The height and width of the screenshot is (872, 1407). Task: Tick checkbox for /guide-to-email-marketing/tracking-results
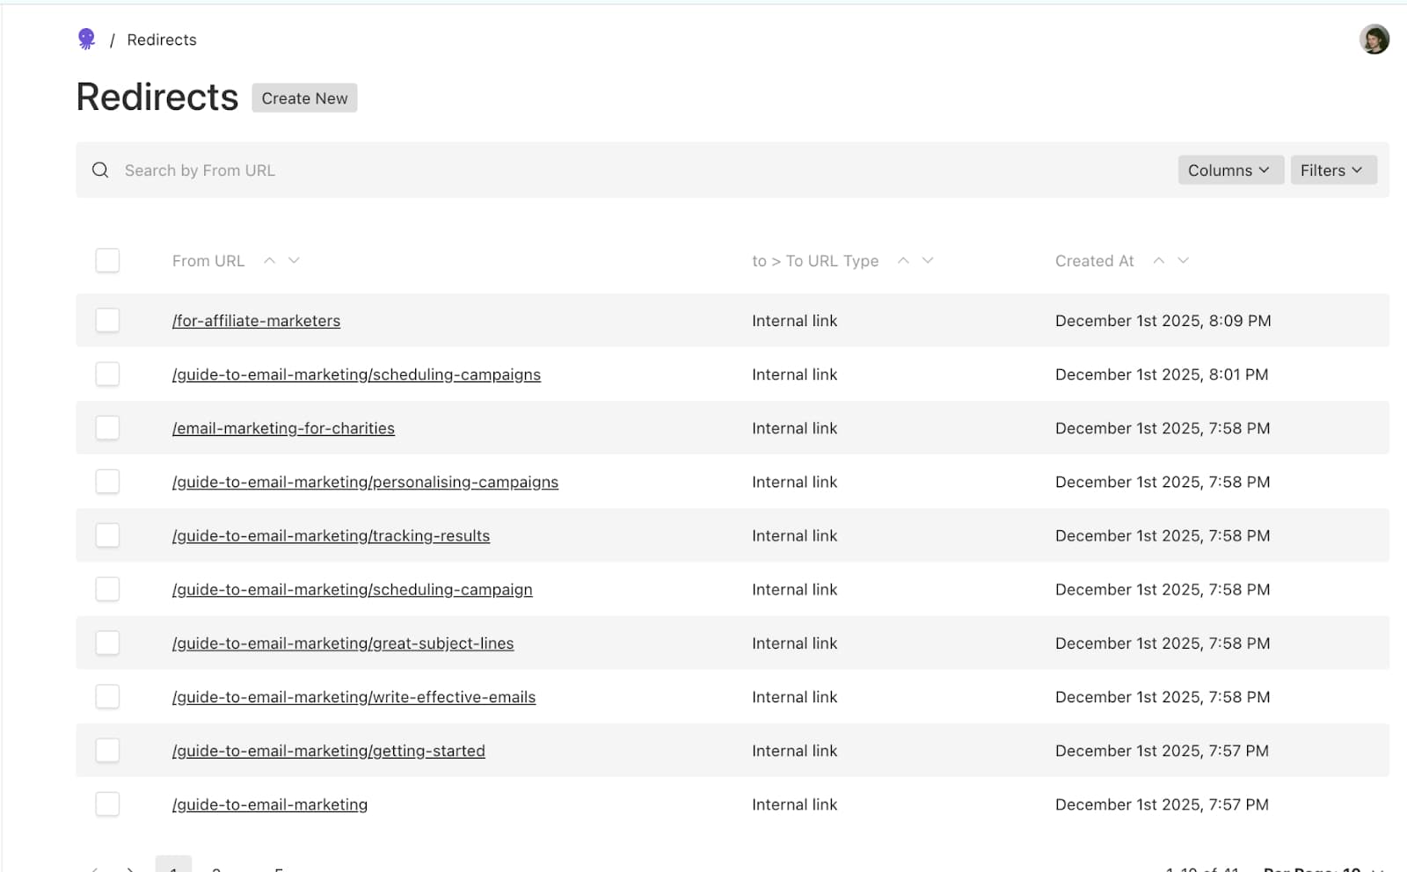click(107, 535)
